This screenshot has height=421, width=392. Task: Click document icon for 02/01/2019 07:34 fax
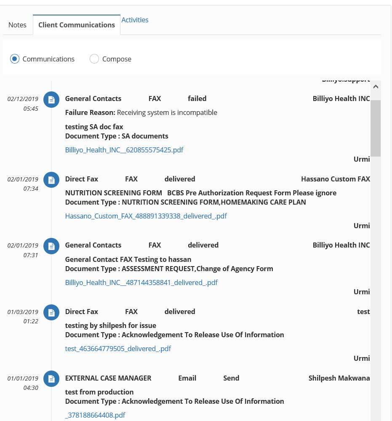(x=51, y=180)
